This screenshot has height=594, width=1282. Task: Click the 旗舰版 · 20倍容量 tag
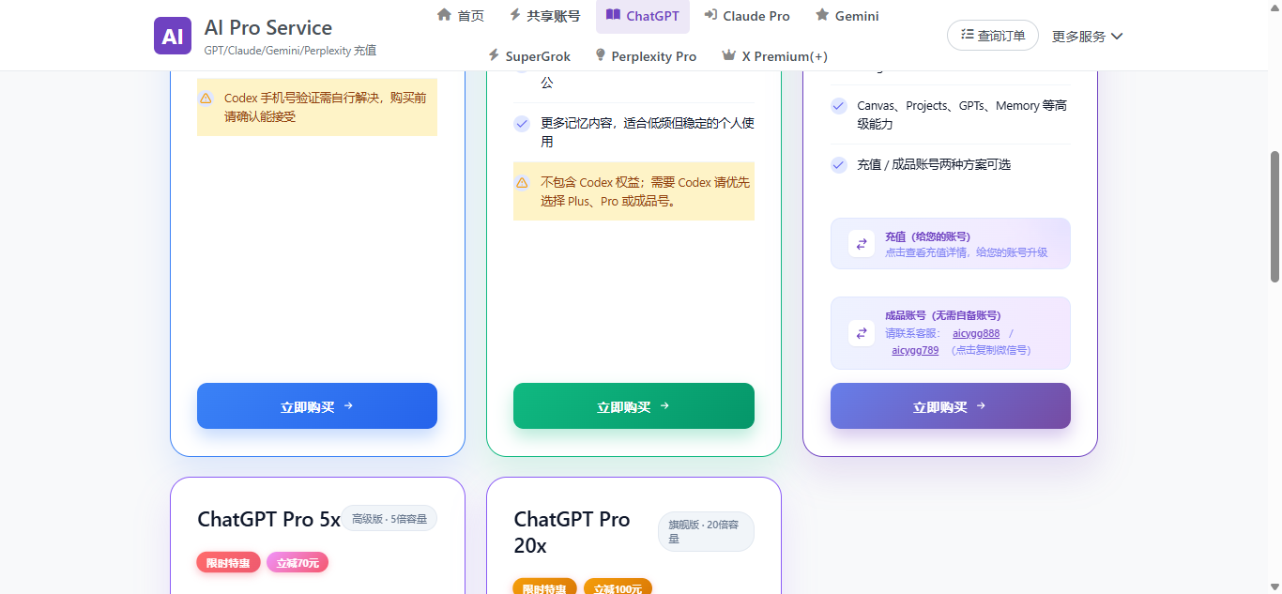706,531
